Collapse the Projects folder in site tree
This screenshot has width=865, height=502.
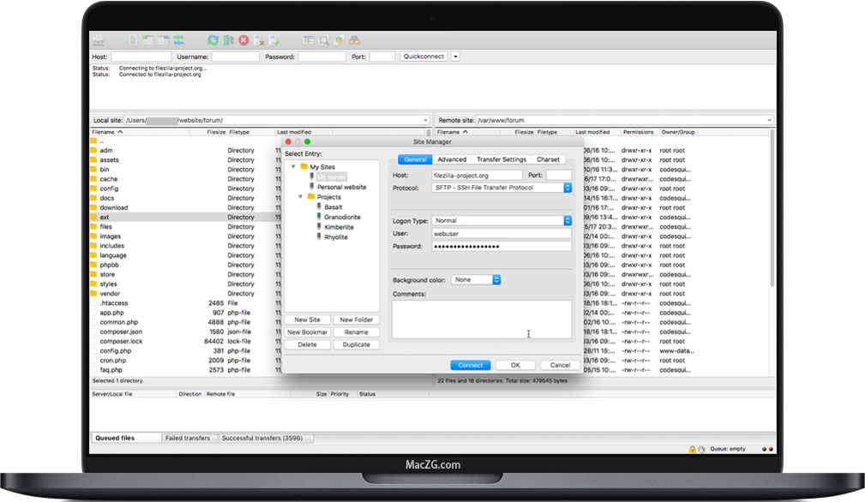point(301,197)
